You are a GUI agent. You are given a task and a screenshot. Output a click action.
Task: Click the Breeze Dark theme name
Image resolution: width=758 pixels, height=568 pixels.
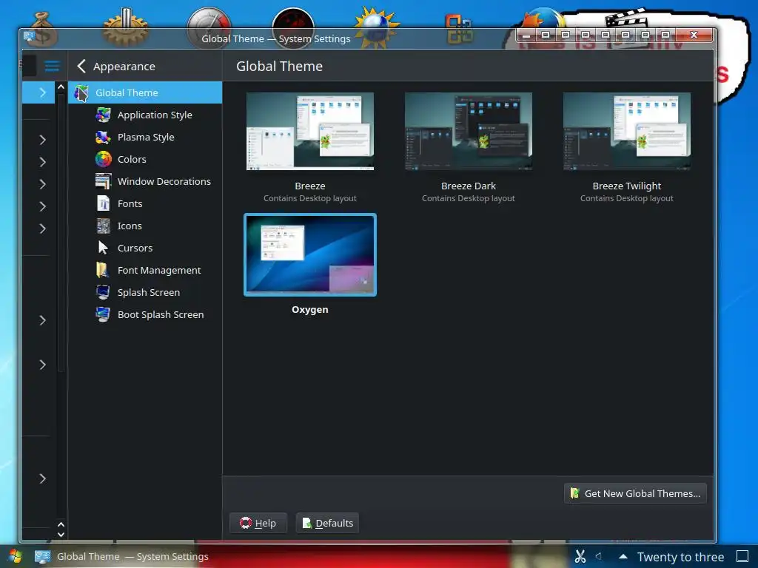pos(469,186)
